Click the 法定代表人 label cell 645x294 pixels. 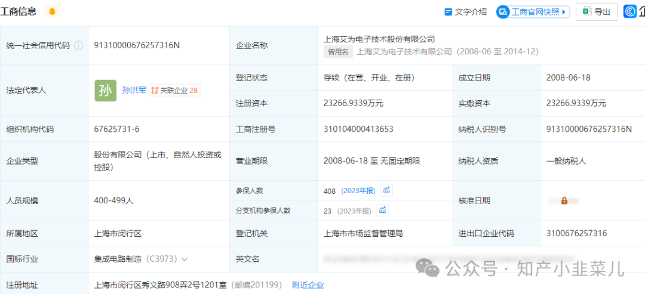tap(44, 91)
